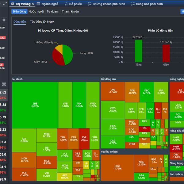Click the Chứng khoán phái sinh list icon
Image resolution: width=184 pixels, height=184 pixels.
90,4
